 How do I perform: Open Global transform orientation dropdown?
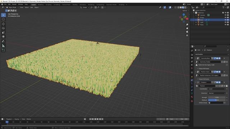(x=85, y=7)
